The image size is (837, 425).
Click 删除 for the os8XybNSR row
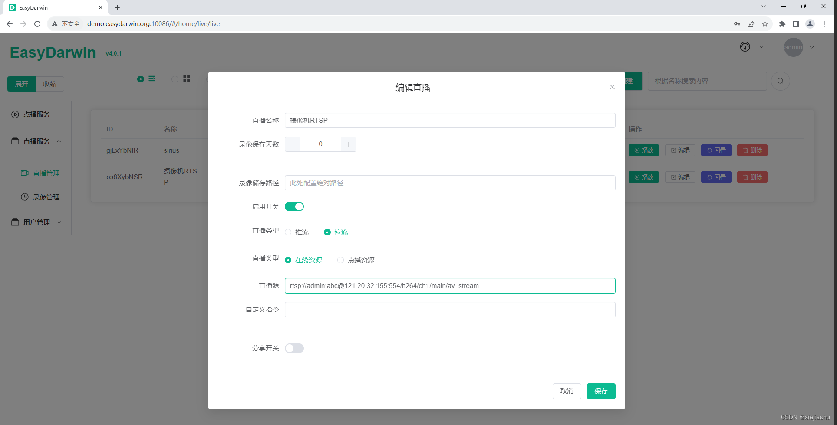click(x=752, y=177)
